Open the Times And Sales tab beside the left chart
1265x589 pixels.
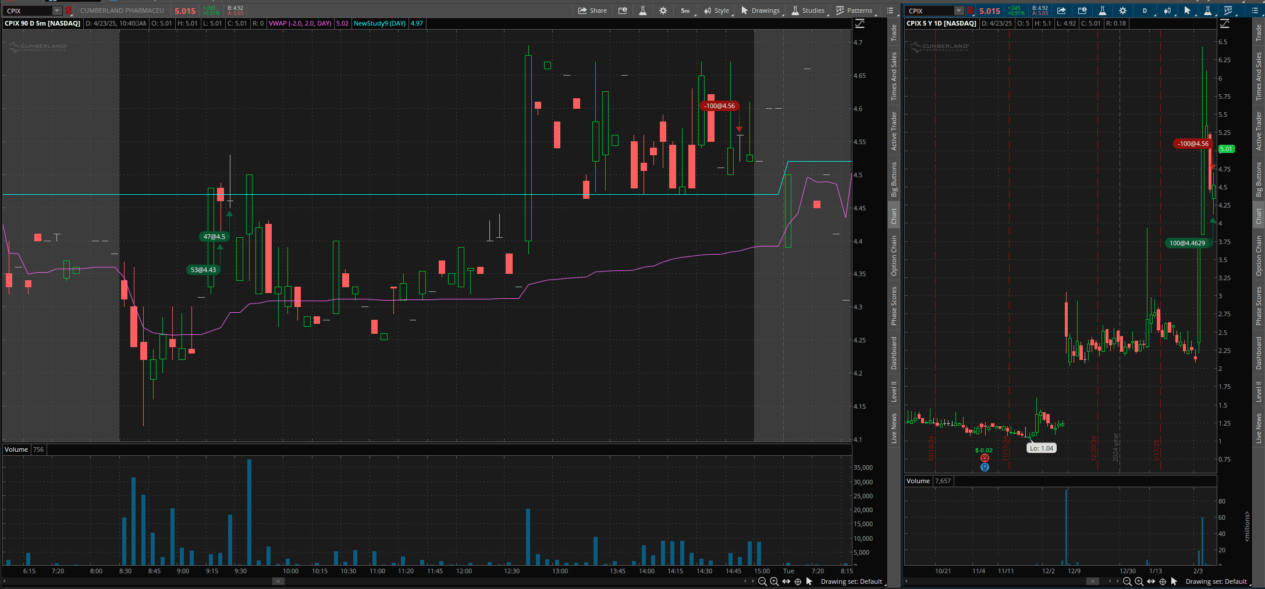(x=894, y=76)
